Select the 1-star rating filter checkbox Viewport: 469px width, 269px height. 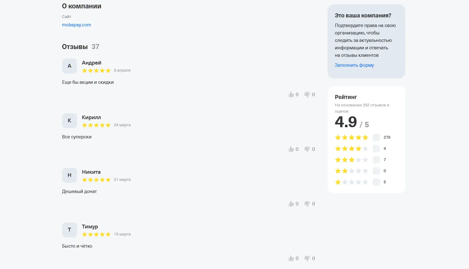[x=376, y=182]
